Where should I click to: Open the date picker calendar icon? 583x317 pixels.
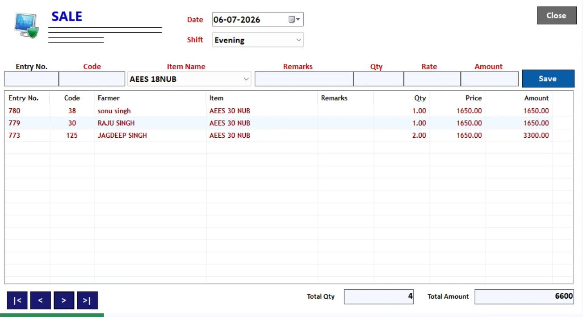[294, 20]
